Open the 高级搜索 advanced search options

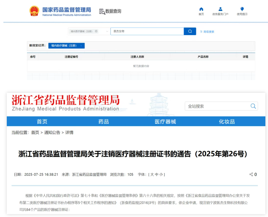click(x=207, y=32)
